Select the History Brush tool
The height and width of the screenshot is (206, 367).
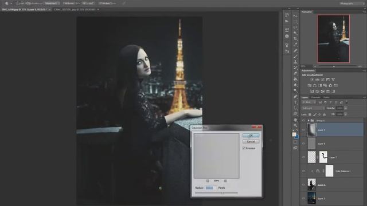(296, 68)
